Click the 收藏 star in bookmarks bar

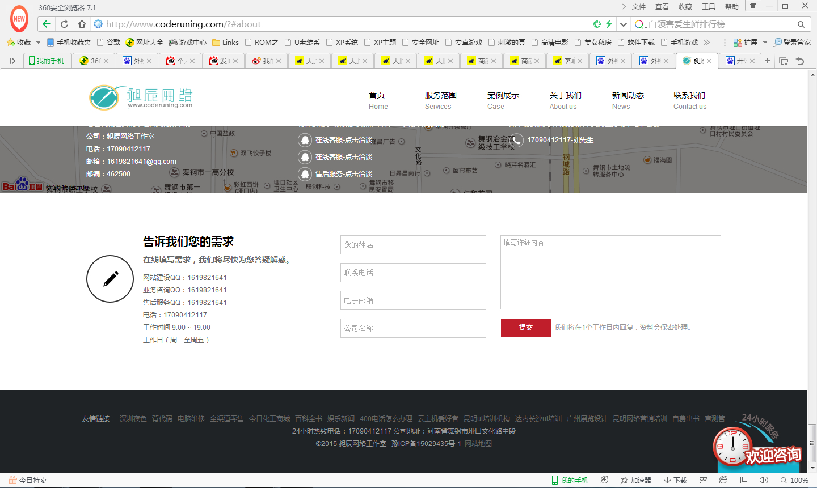[x=19, y=43]
